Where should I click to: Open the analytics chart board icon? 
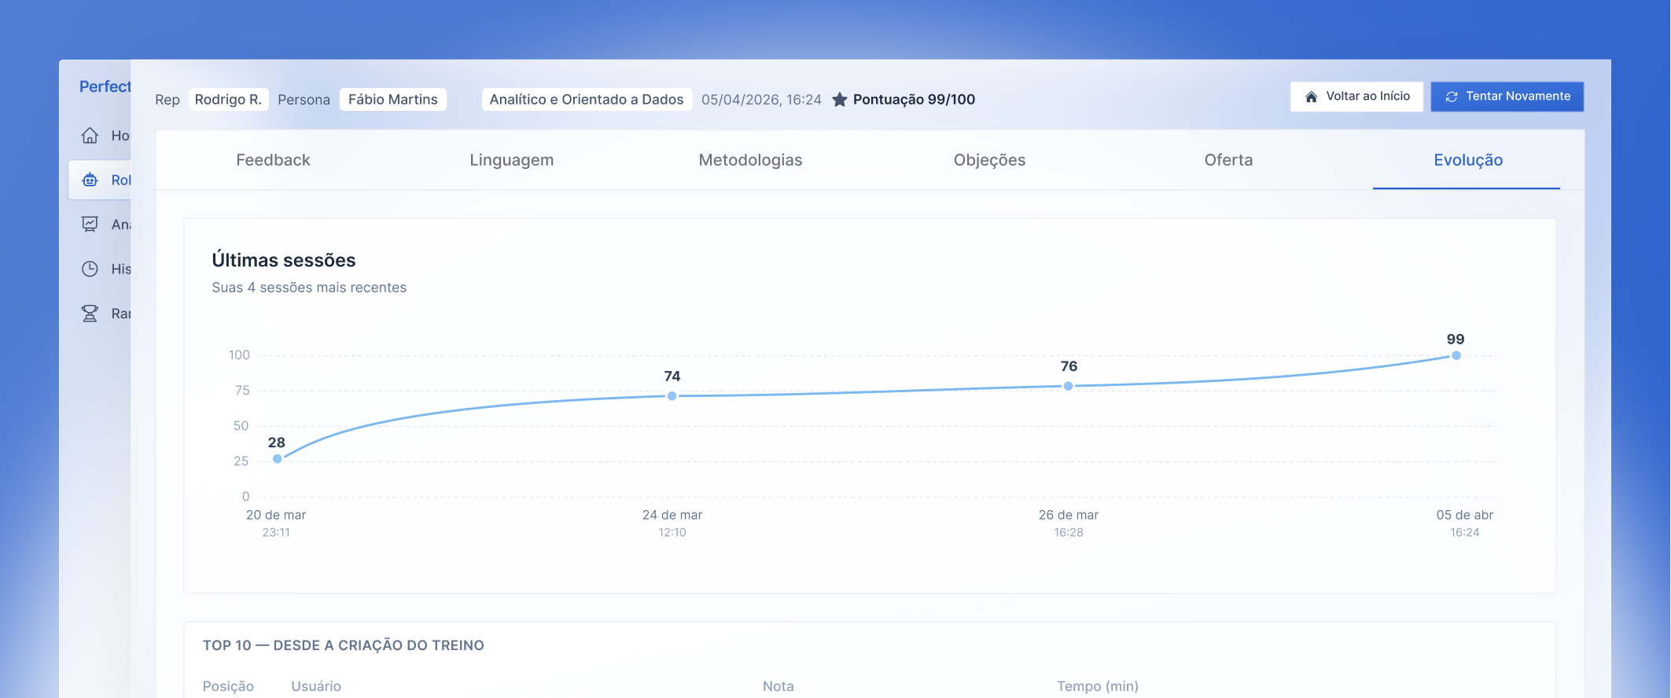90,225
